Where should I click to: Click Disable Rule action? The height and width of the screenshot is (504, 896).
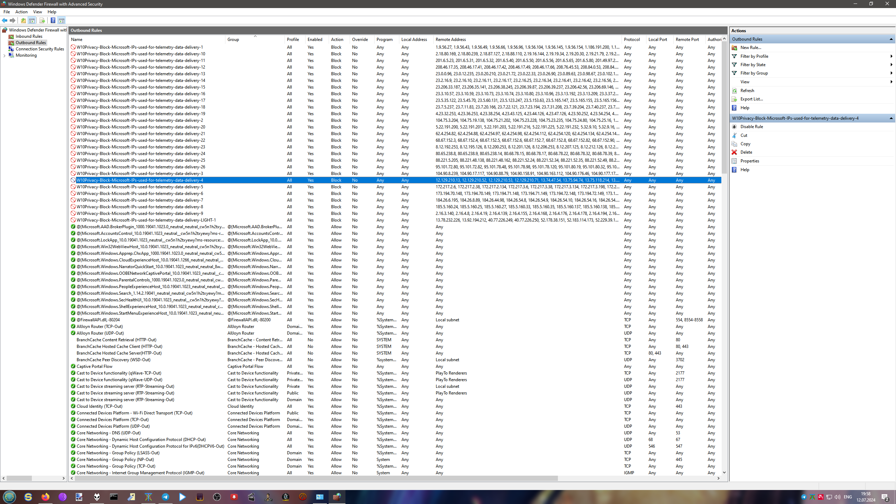click(x=751, y=127)
